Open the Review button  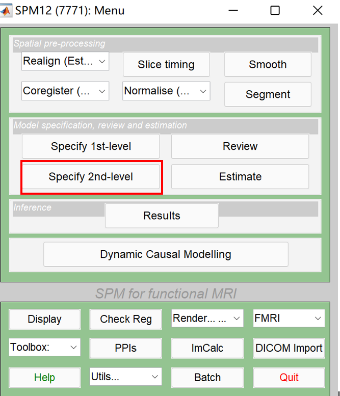coord(240,146)
